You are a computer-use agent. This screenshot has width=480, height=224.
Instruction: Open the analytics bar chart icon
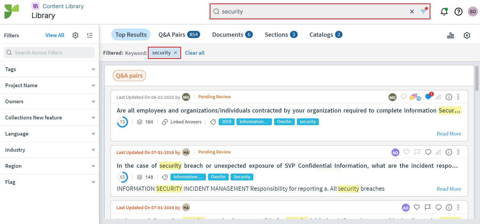[x=450, y=35]
